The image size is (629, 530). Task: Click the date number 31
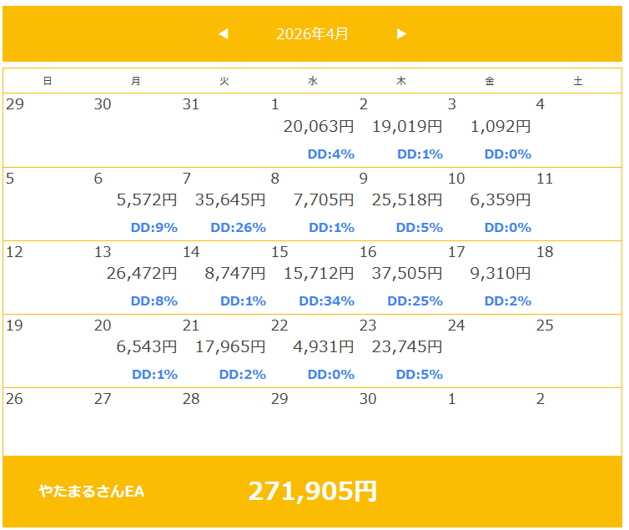pyautogui.click(x=191, y=104)
